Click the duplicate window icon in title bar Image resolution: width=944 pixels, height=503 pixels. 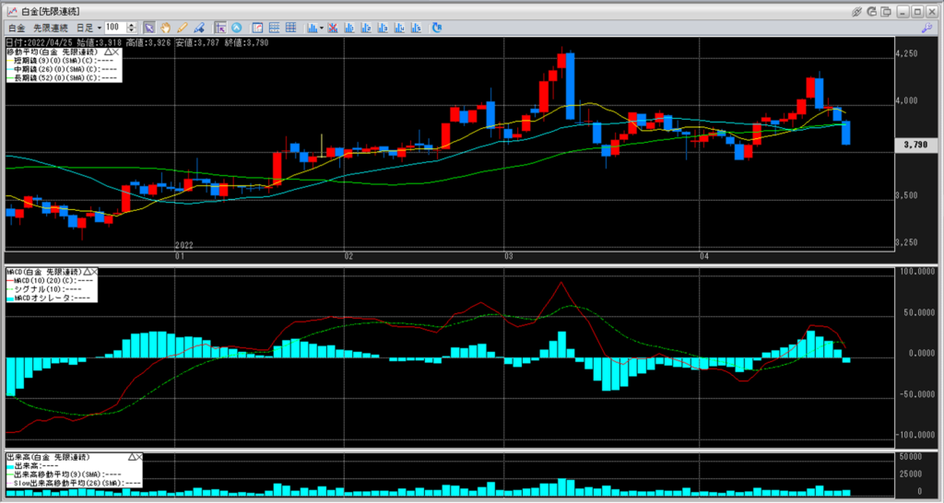click(x=886, y=11)
